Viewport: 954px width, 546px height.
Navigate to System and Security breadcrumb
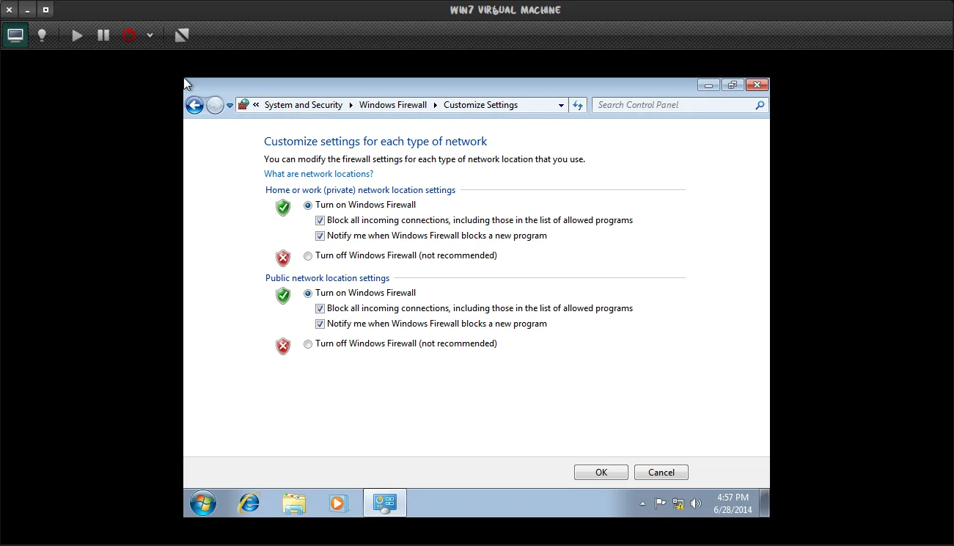[x=304, y=105]
